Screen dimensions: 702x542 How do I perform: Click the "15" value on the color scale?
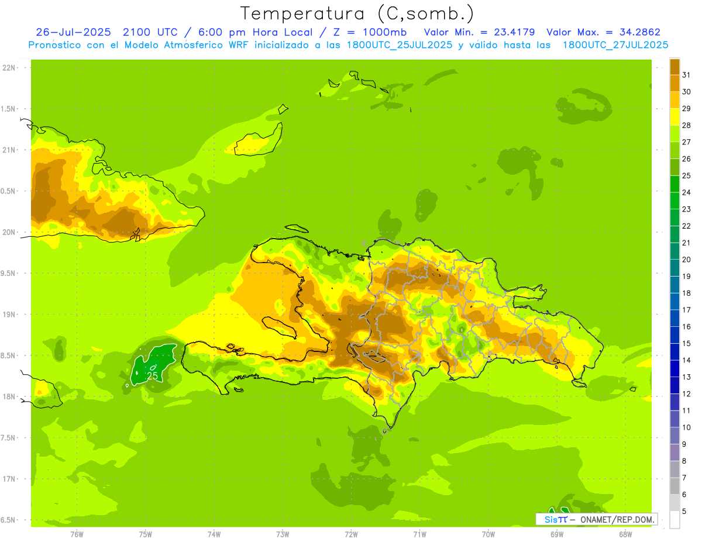point(686,343)
